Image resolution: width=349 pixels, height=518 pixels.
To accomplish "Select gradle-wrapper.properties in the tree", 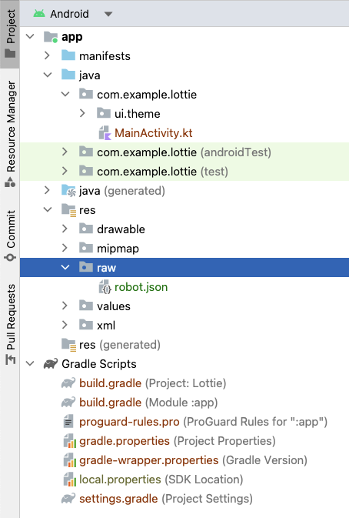I will [185, 460].
